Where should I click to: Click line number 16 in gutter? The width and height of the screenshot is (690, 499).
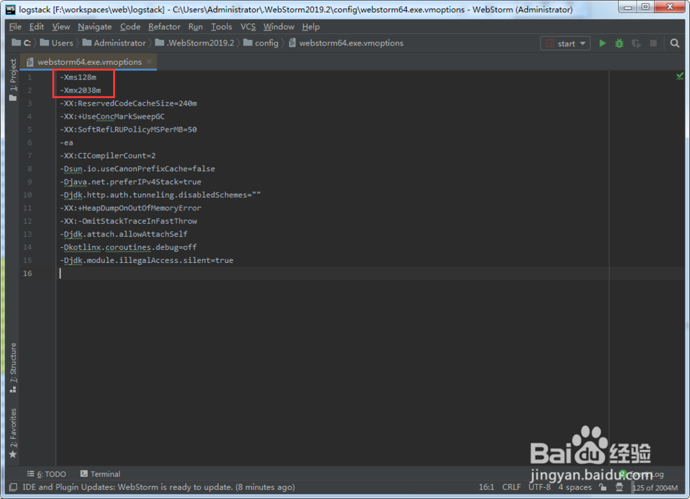coord(28,273)
